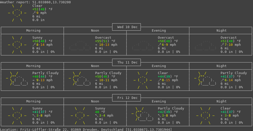Click the Morning column header under Wednesday
The image size is (253, 131).
pos(33,31)
